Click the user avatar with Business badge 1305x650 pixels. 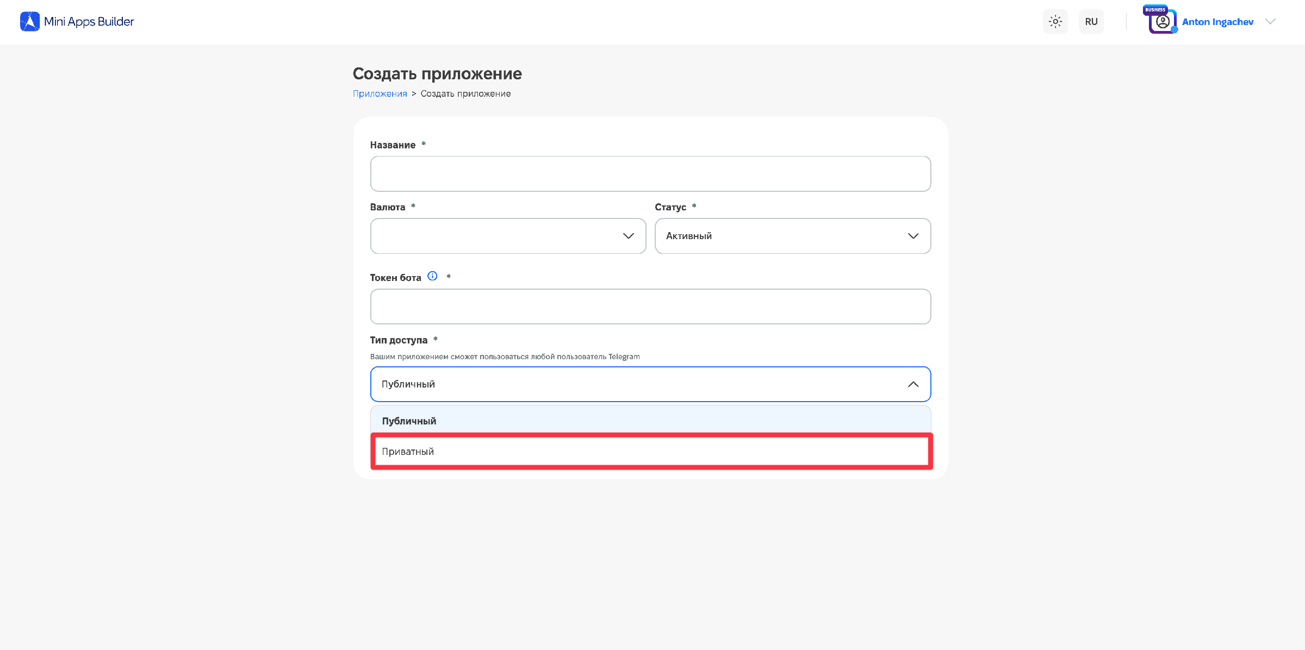click(x=1161, y=21)
